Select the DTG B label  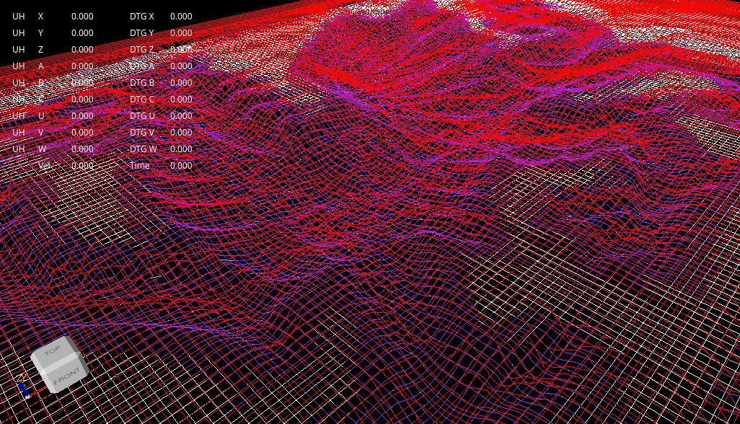pyautogui.click(x=141, y=82)
